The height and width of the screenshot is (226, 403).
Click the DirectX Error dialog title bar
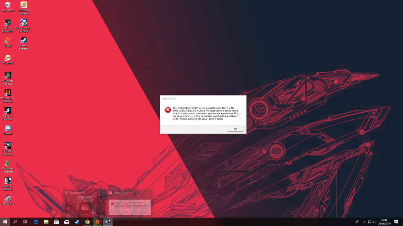click(x=203, y=99)
